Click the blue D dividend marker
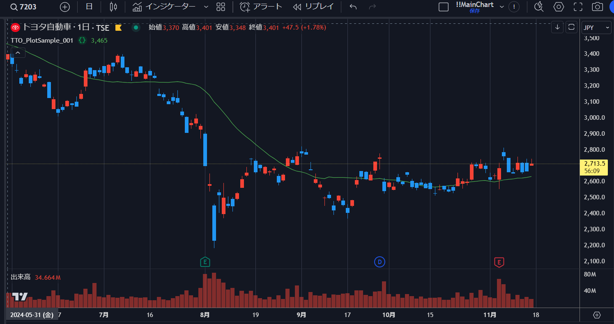This screenshot has width=614, height=324. 379,262
